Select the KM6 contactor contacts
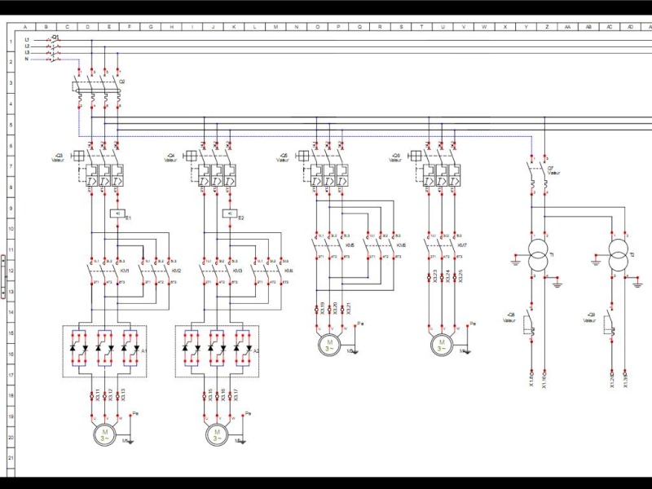The height and width of the screenshot is (489, 652). pyautogui.click(x=381, y=247)
